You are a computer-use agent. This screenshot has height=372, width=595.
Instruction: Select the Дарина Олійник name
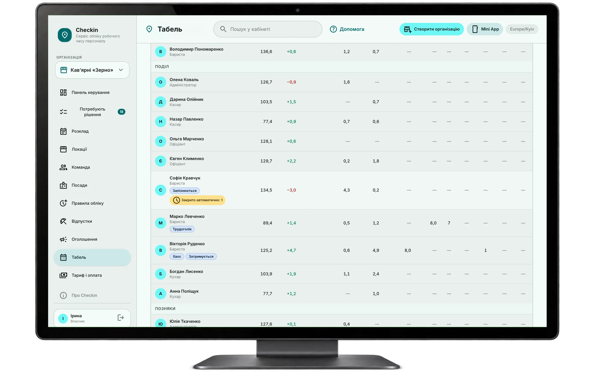186,99
